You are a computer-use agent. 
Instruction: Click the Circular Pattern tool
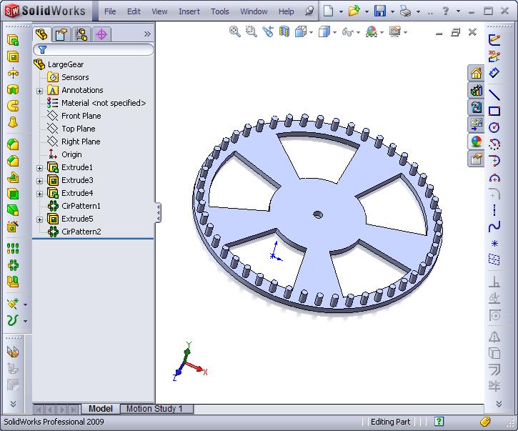pos(13,265)
